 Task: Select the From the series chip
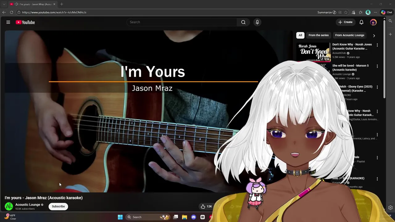pyautogui.click(x=318, y=35)
